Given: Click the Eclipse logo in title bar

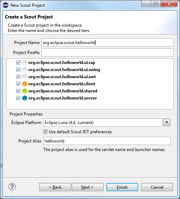Looking at the screenshot, I should pyautogui.click(x=6, y=5).
